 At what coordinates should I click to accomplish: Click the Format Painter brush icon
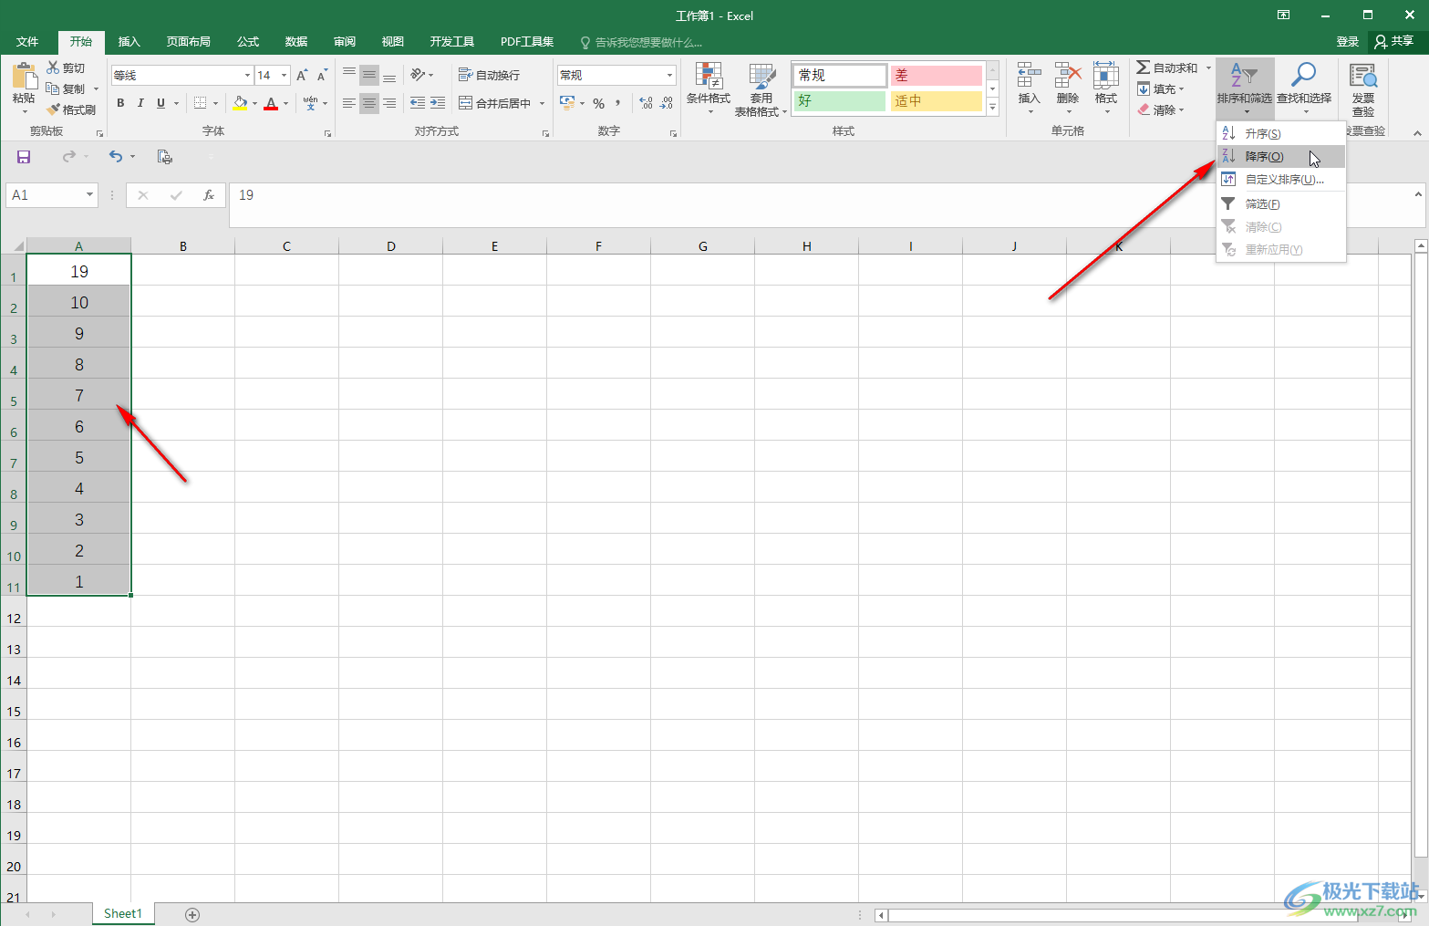click(54, 109)
